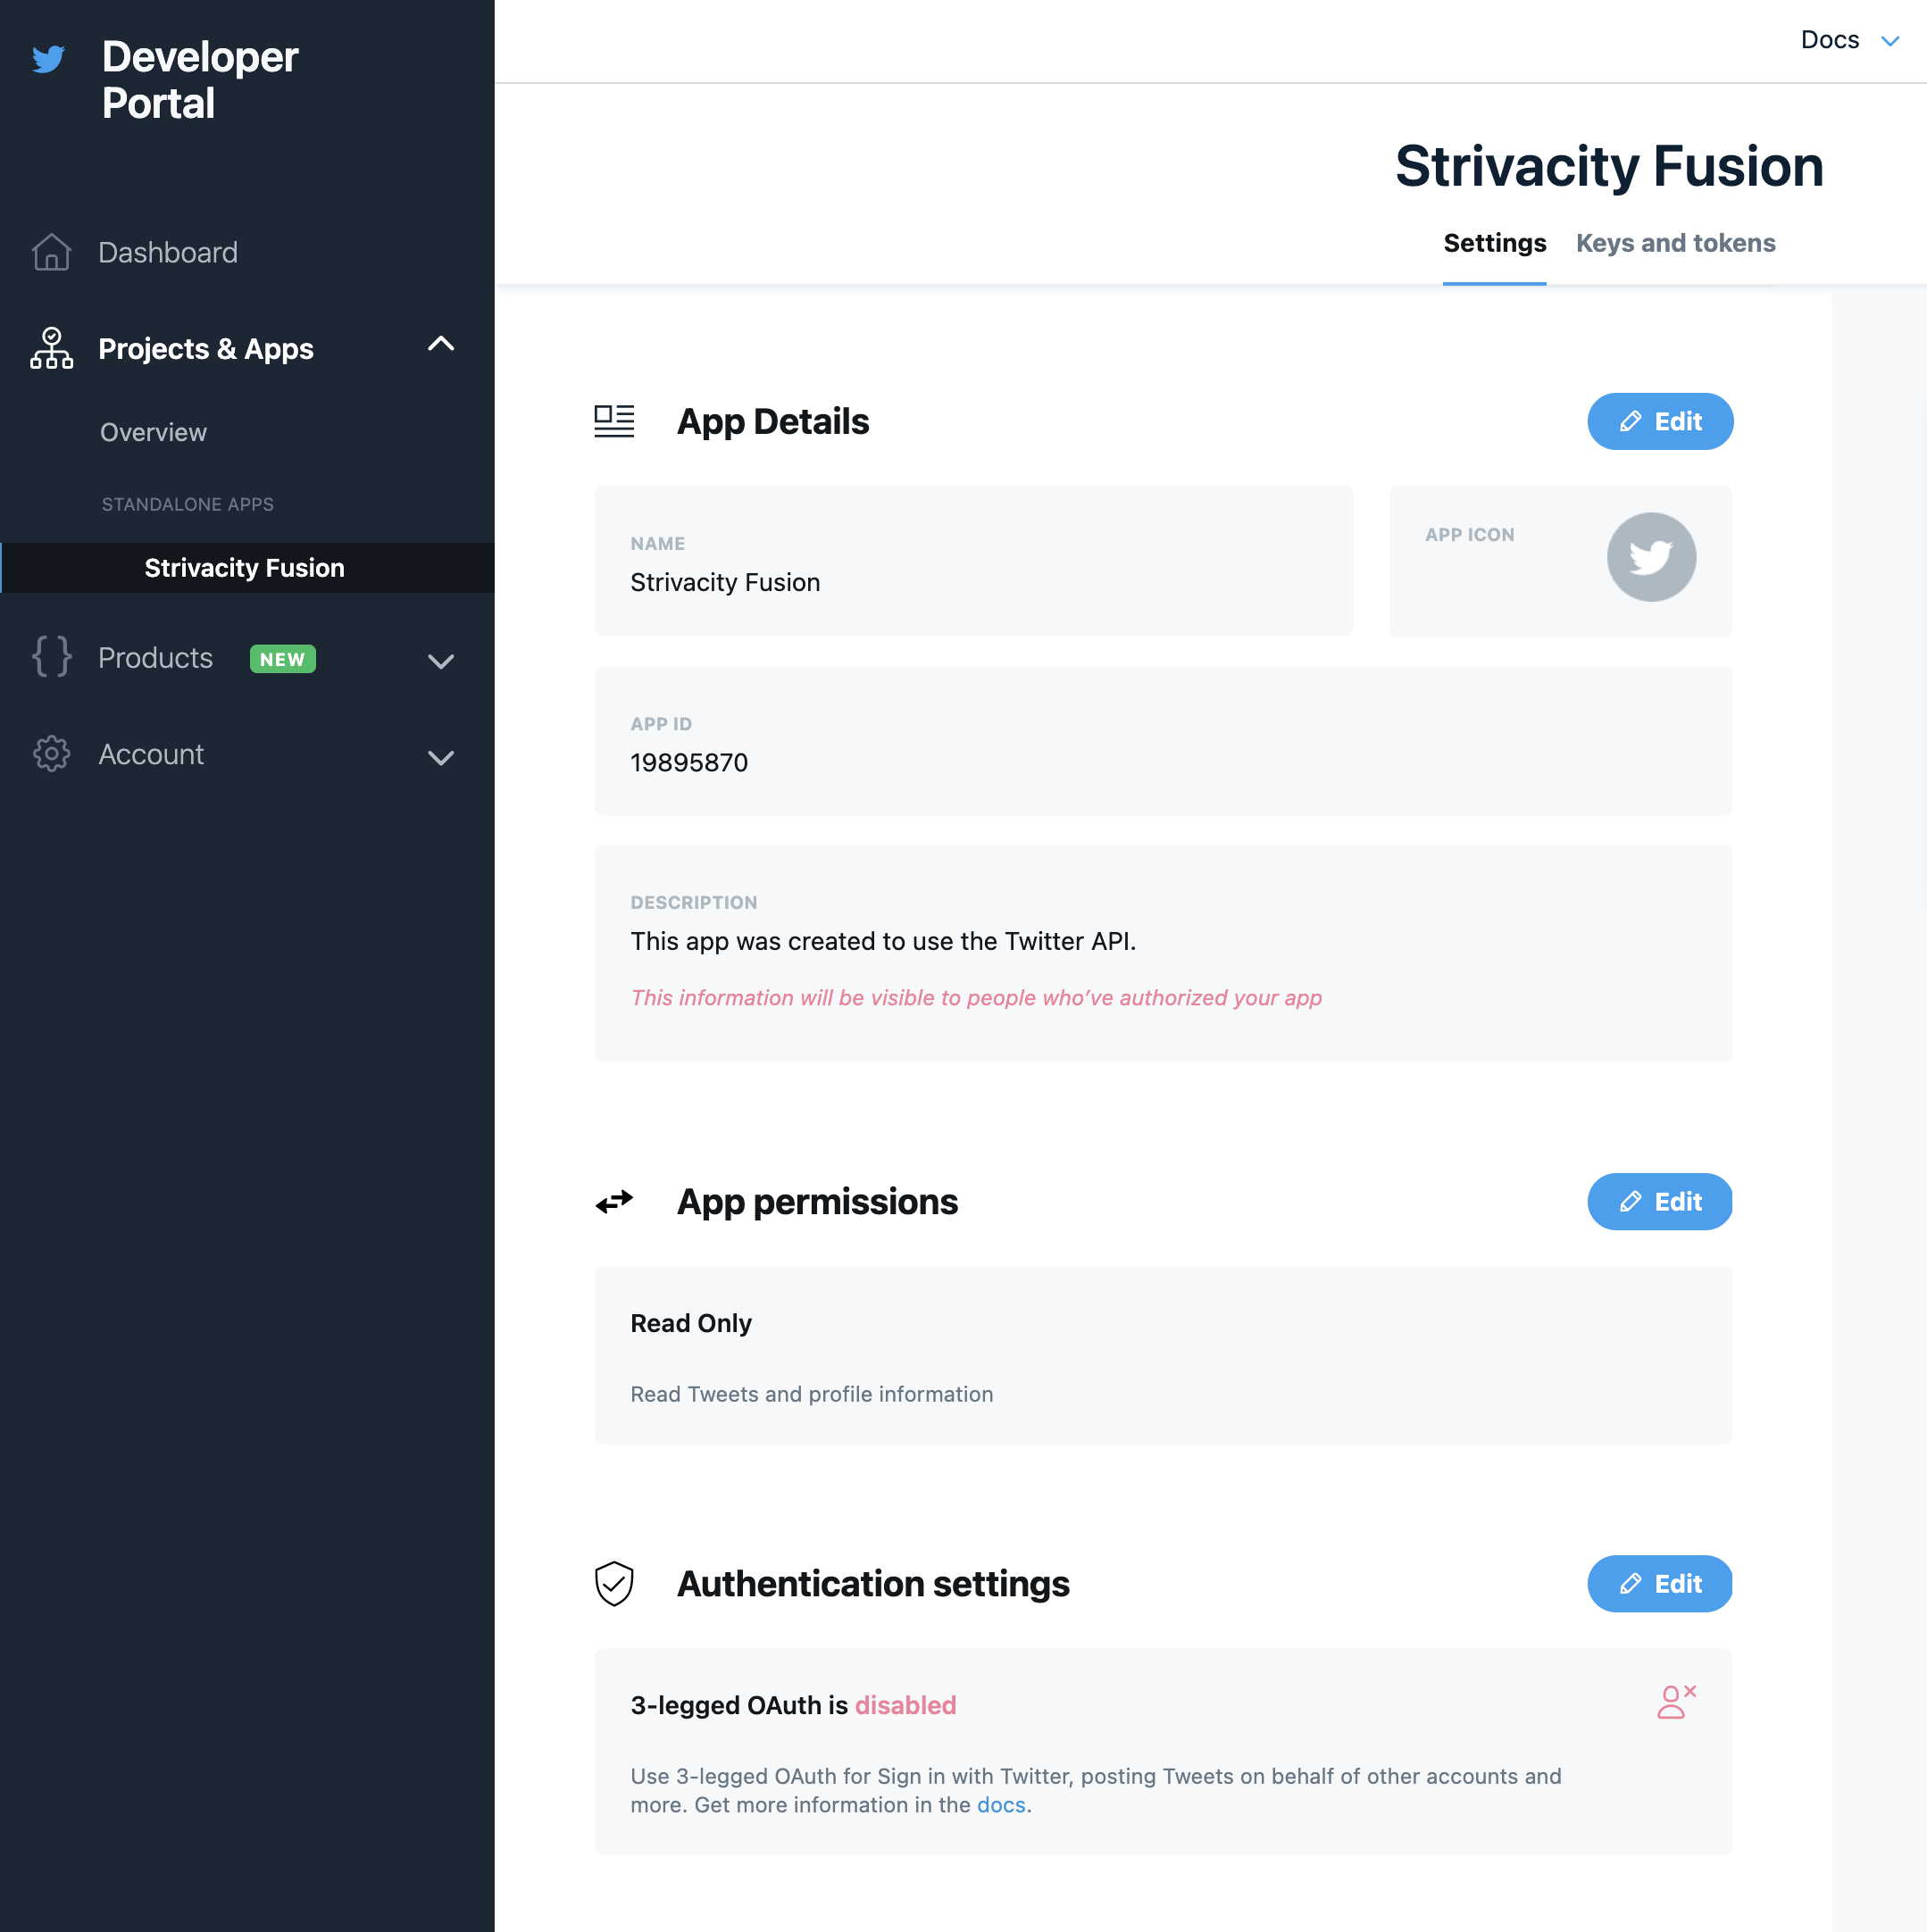Click the app icon Twitter avatar
Screen dimensions: 1927x1932
coord(1650,557)
